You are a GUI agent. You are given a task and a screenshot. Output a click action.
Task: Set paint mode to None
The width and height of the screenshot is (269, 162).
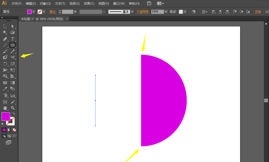(15, 130)
